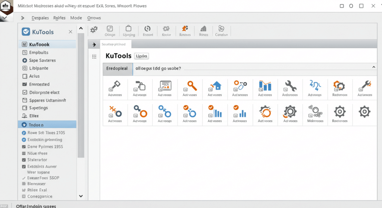Toggle the Extdsints Aurver checkbox
The image size is (382, 208).
click(x=24, y=167)
